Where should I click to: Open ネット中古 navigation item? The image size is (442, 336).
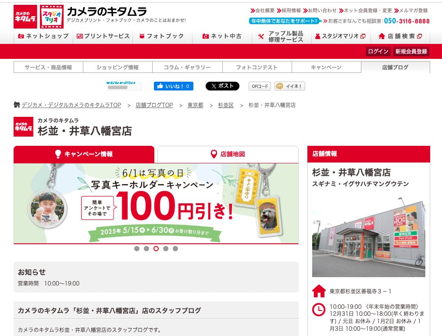pyautogui.click(x=222, y=36)
